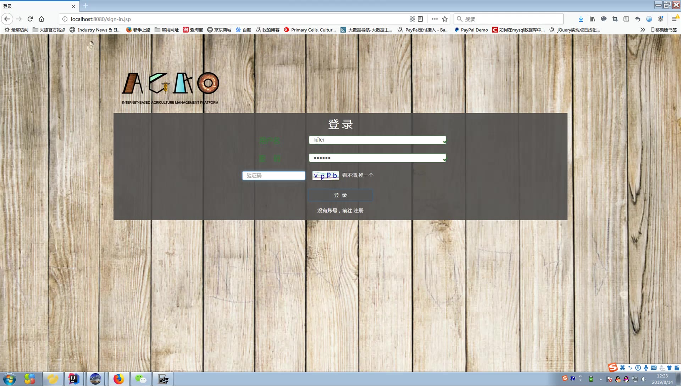Open the downloads arrow panel
The width and height of the screenshot is (681, 386).
coord(581,19)
